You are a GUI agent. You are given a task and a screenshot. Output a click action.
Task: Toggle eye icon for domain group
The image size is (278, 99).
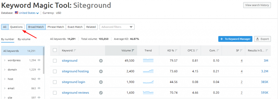point(39,70)
